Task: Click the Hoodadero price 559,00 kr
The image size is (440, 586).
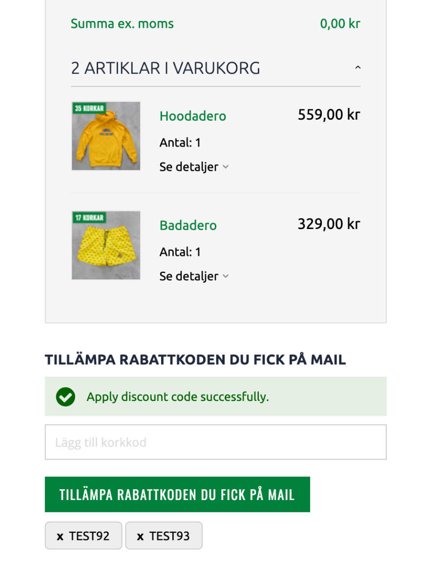Action: [x=329, y=115]
